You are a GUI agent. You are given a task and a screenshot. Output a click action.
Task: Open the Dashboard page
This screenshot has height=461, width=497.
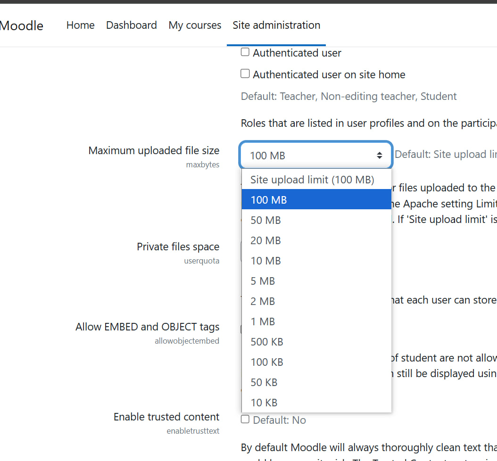(131, 25)
